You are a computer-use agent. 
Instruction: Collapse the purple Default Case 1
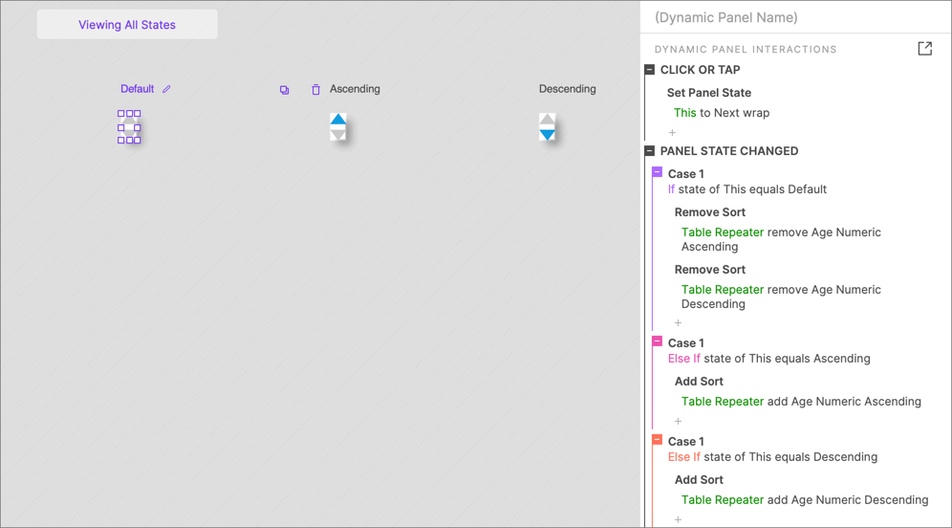pos(657,172)
